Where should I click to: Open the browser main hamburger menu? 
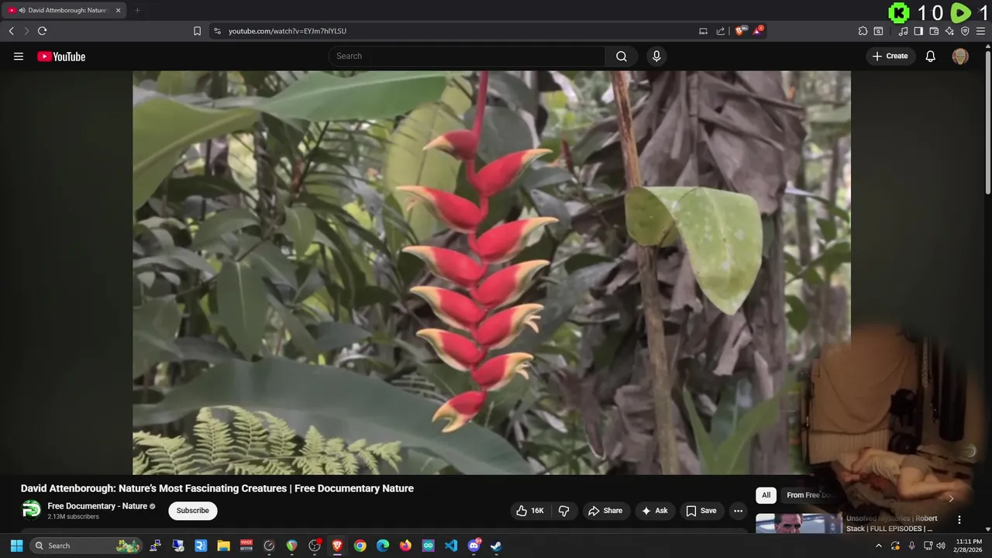click(980, 31)
